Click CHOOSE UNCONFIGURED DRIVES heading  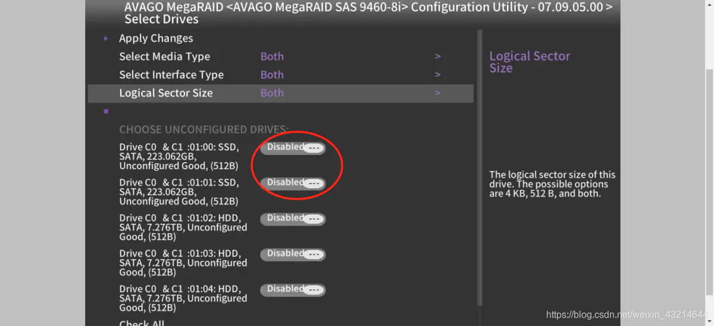203,129
